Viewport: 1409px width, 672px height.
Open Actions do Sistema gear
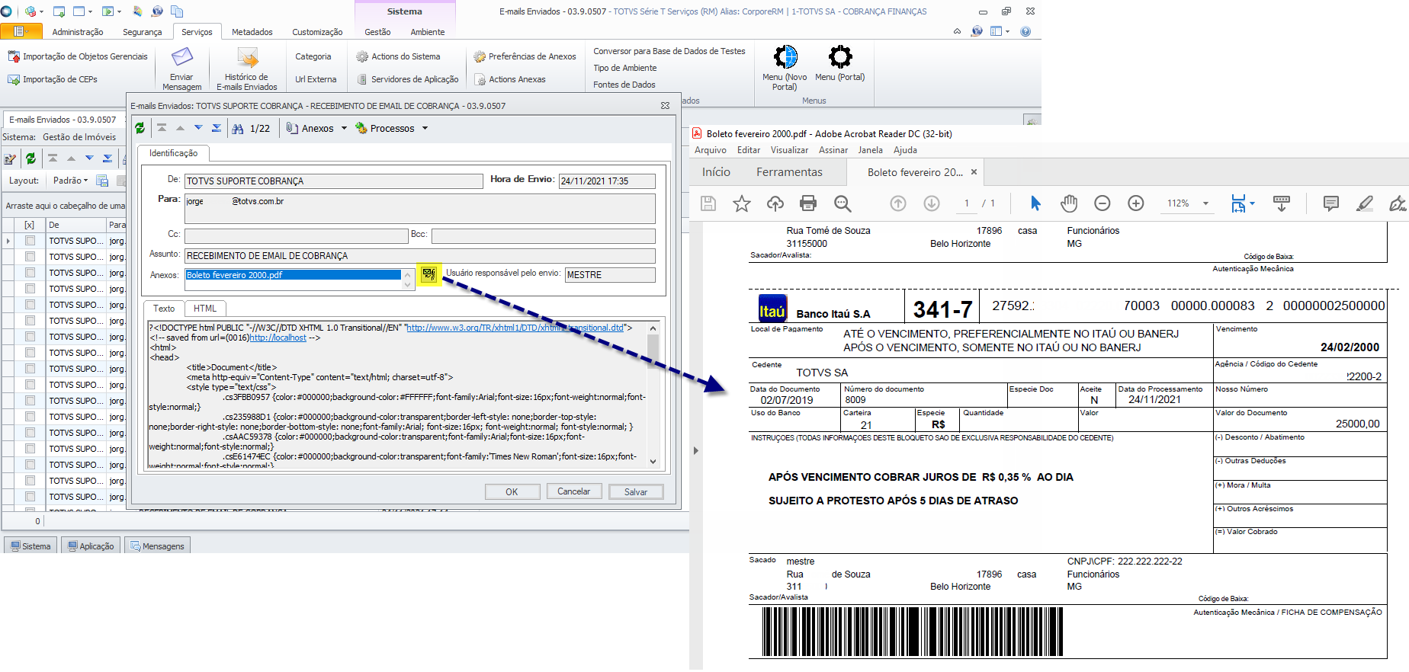tap(362, 56)
